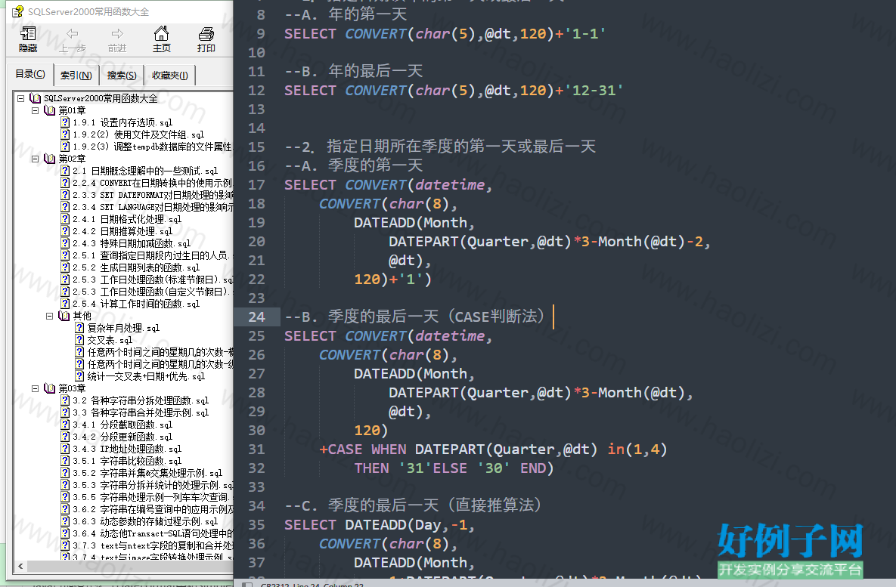Collapse the 其他 tree node
Viewport: 896px width, 587px height.
click(49, 316)
